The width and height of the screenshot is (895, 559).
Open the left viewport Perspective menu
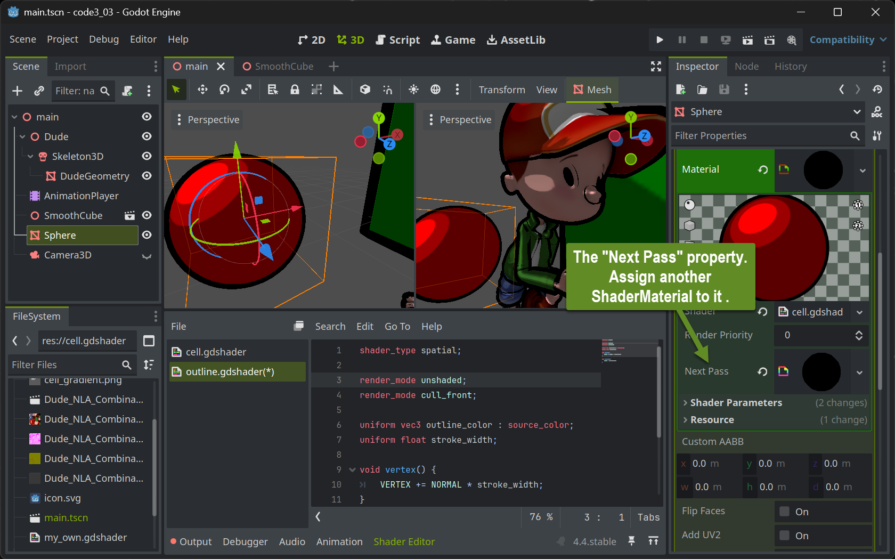tap(208, 120)
